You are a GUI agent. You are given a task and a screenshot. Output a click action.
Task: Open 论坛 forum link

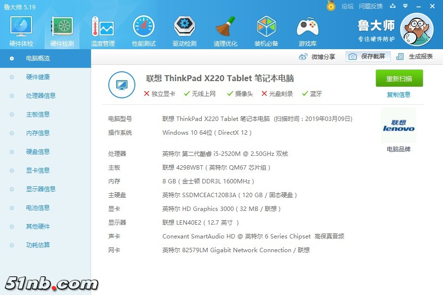[x=347, y=6]
